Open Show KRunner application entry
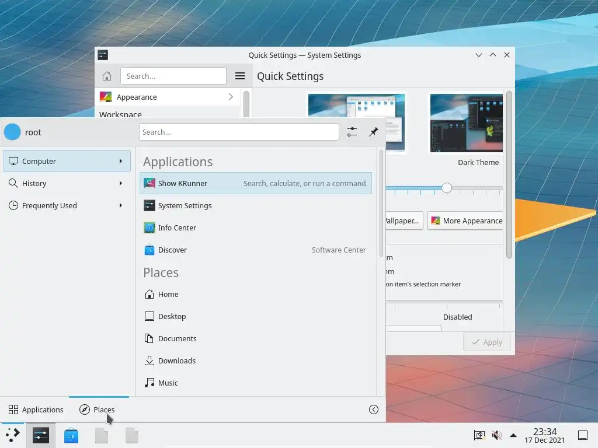The height and width of the screenshot is (448, 598). click(x=256, y=183)
